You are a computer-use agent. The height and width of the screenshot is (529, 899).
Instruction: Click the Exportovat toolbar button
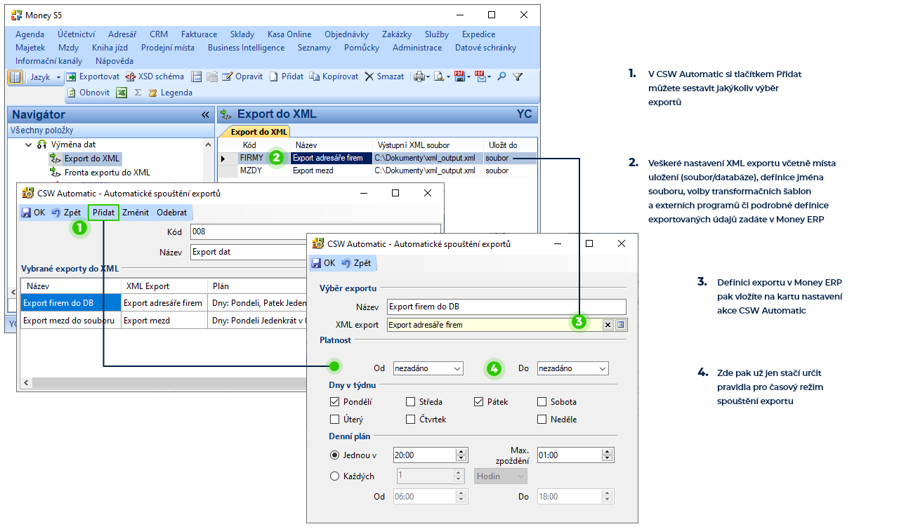(93, 76)
